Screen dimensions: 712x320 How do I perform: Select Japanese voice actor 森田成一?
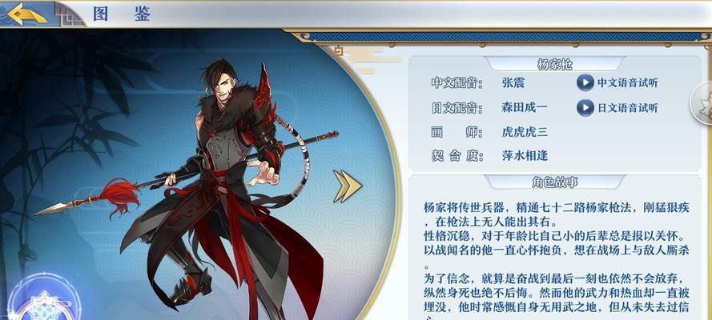tap(525, 108)
